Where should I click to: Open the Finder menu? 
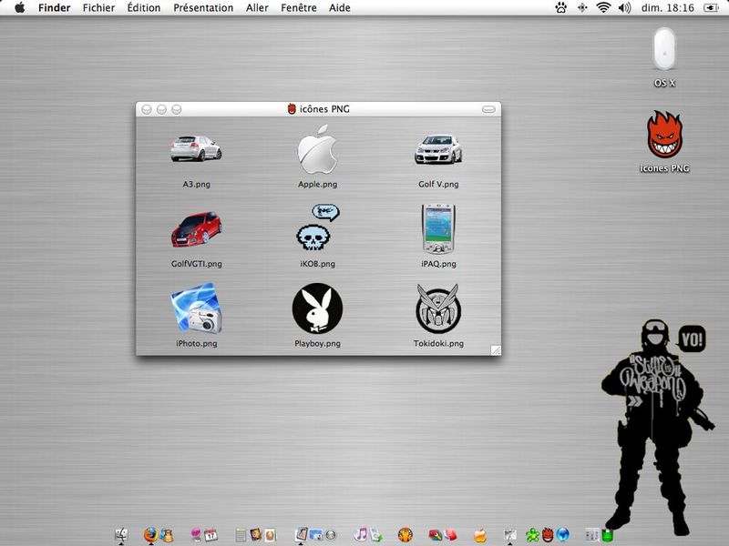[x=55, y=8]
